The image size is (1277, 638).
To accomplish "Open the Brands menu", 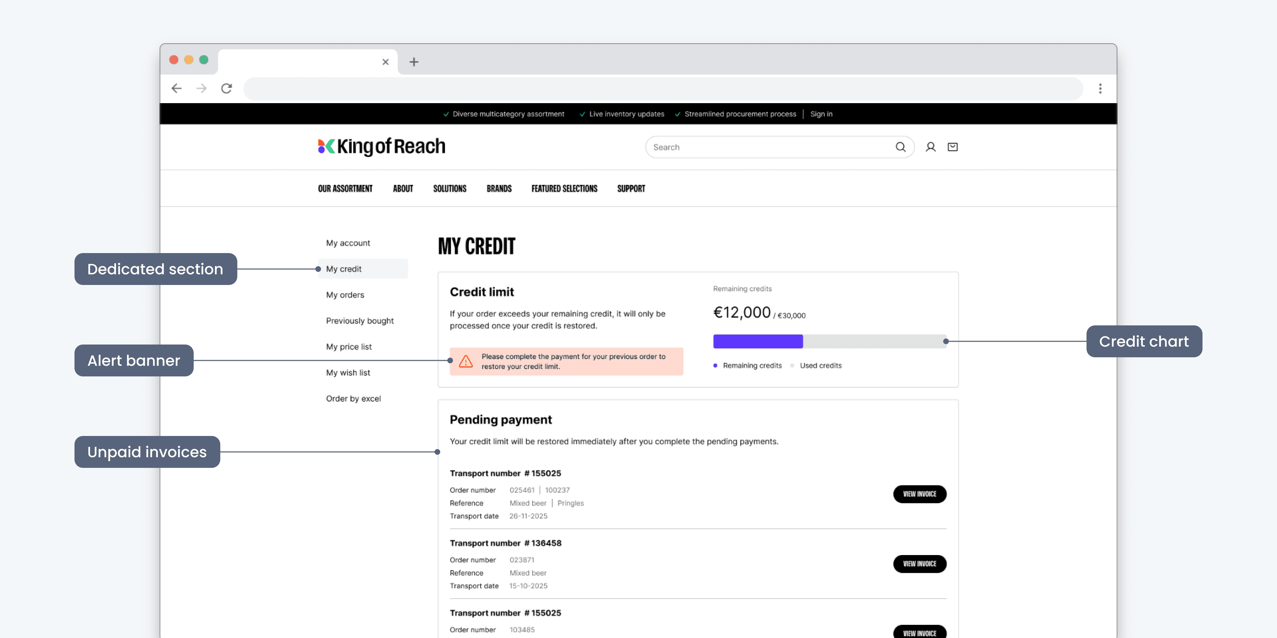I will (x=499, y=189).
